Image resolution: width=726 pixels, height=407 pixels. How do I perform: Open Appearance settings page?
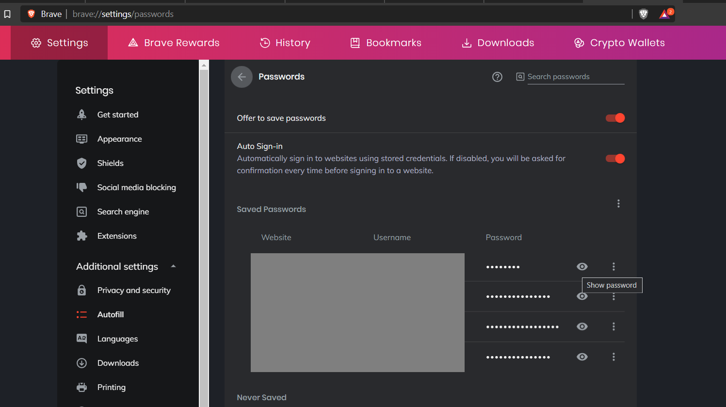[x=120, y=139]
